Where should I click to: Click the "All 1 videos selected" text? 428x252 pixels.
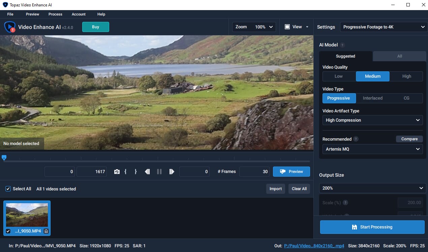point(56,189)
